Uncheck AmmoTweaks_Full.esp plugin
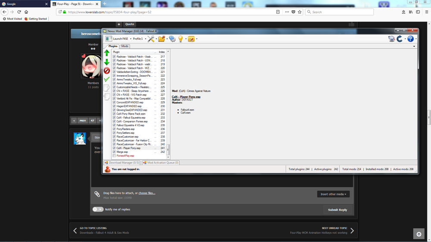 coord(114,79)
